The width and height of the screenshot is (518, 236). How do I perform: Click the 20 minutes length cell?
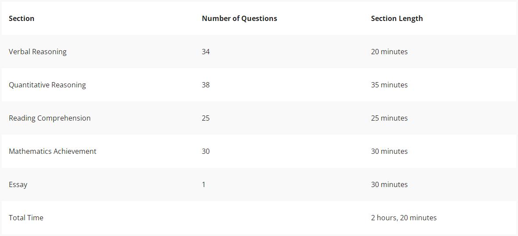coord(389,52)
